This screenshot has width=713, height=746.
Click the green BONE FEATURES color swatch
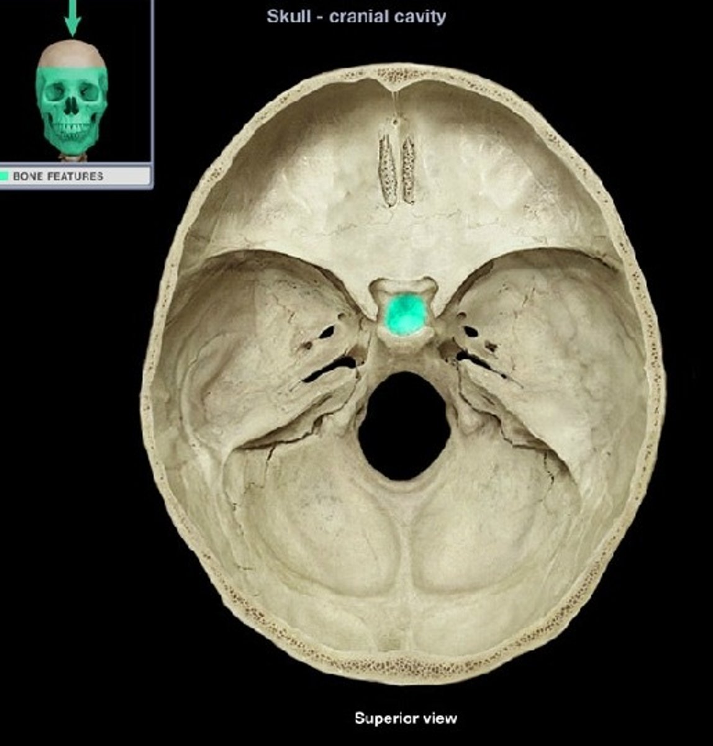pos(4,176)
